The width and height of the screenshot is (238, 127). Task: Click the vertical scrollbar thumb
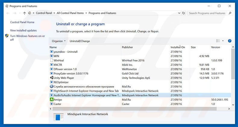click(x=233, y=64)
